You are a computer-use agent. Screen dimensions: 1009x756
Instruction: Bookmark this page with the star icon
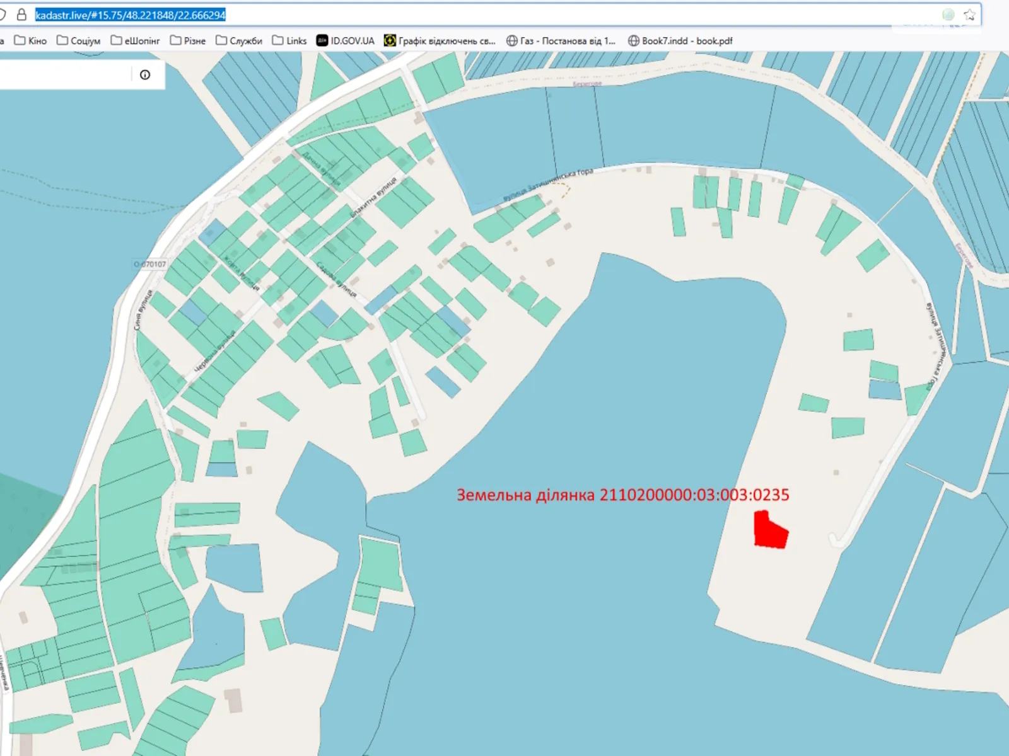[x=970, y=15]
